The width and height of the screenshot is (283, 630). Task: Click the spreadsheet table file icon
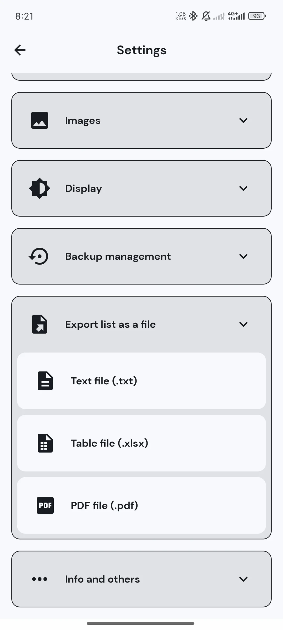click(45, 443)
